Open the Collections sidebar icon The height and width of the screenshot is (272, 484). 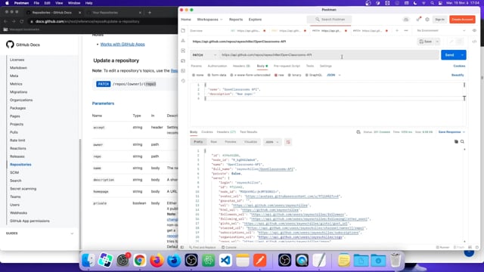(x=183, y=30)
